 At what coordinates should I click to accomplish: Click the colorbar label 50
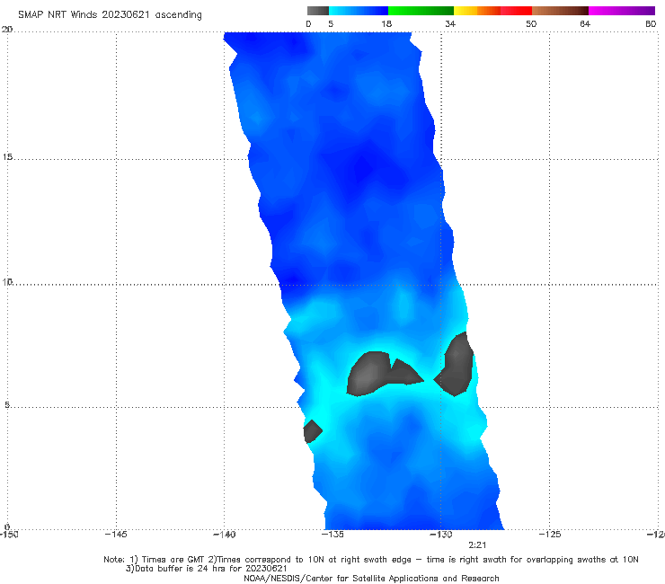point(531,24)
